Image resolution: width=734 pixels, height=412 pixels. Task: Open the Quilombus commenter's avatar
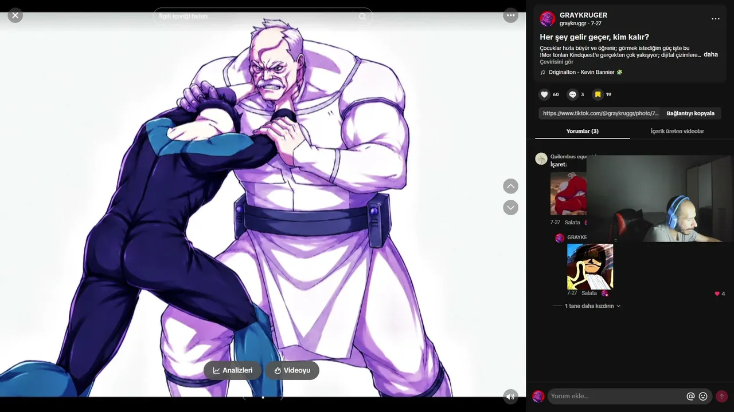541,159
